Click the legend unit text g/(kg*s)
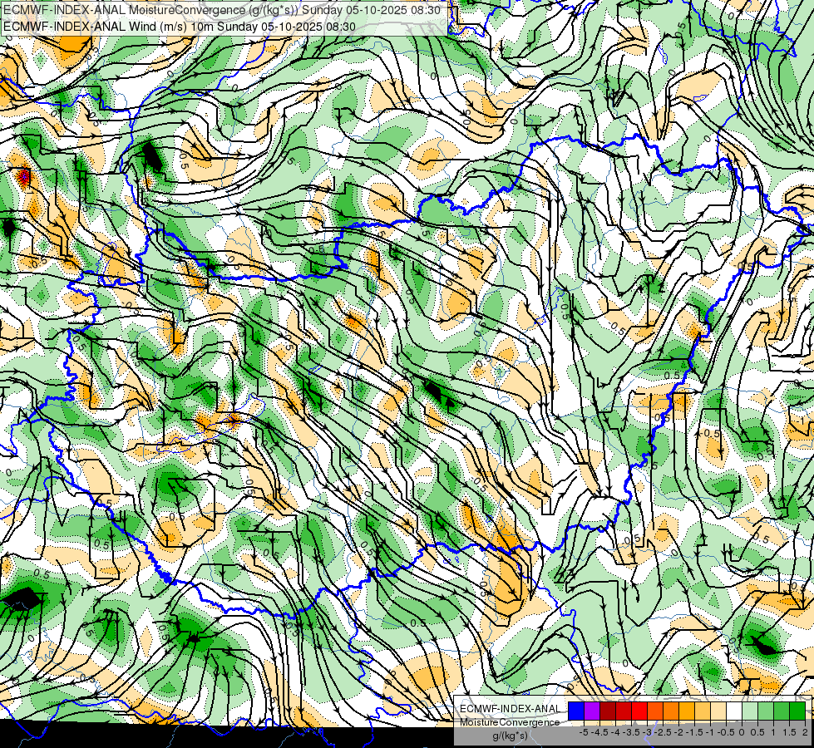 511,736
